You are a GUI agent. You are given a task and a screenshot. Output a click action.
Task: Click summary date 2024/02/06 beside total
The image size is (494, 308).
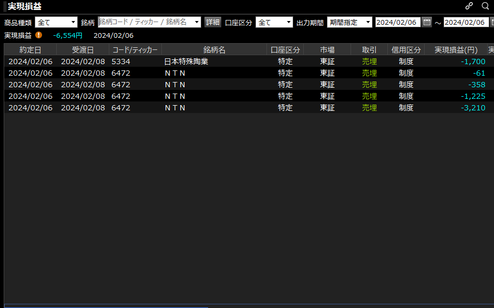click(x=114, y=35)
